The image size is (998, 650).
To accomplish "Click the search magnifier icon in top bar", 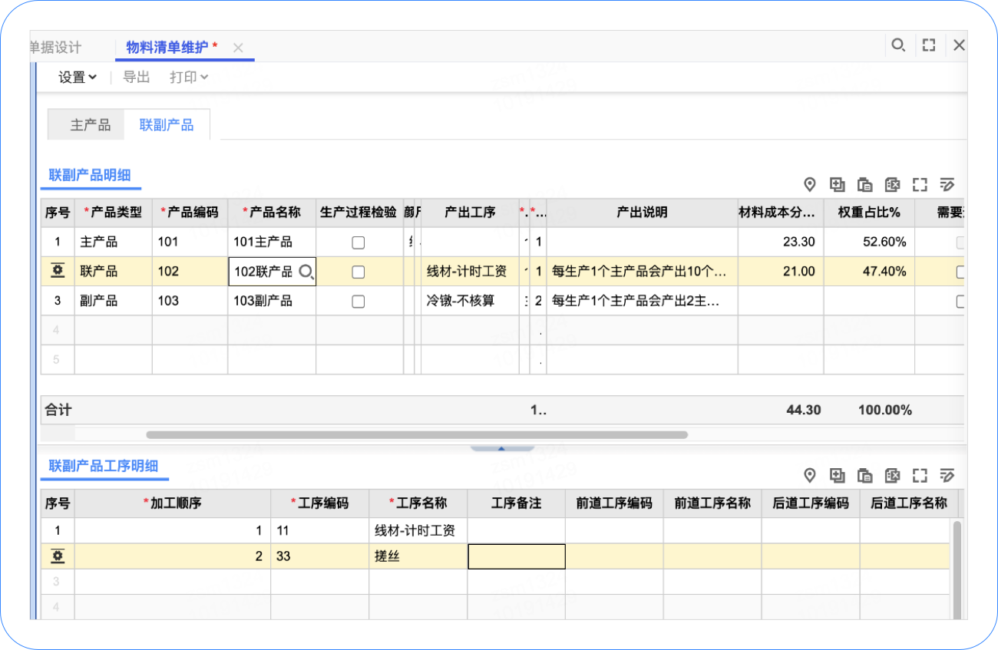I will 897,45.
